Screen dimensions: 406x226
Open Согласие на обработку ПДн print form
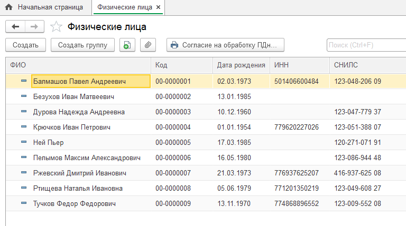point(226,45)
